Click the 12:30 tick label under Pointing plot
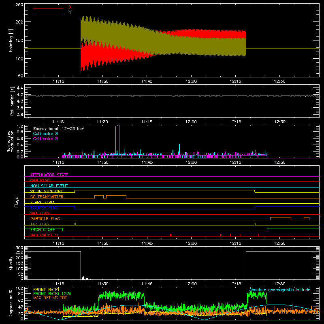 coord(279,81)
